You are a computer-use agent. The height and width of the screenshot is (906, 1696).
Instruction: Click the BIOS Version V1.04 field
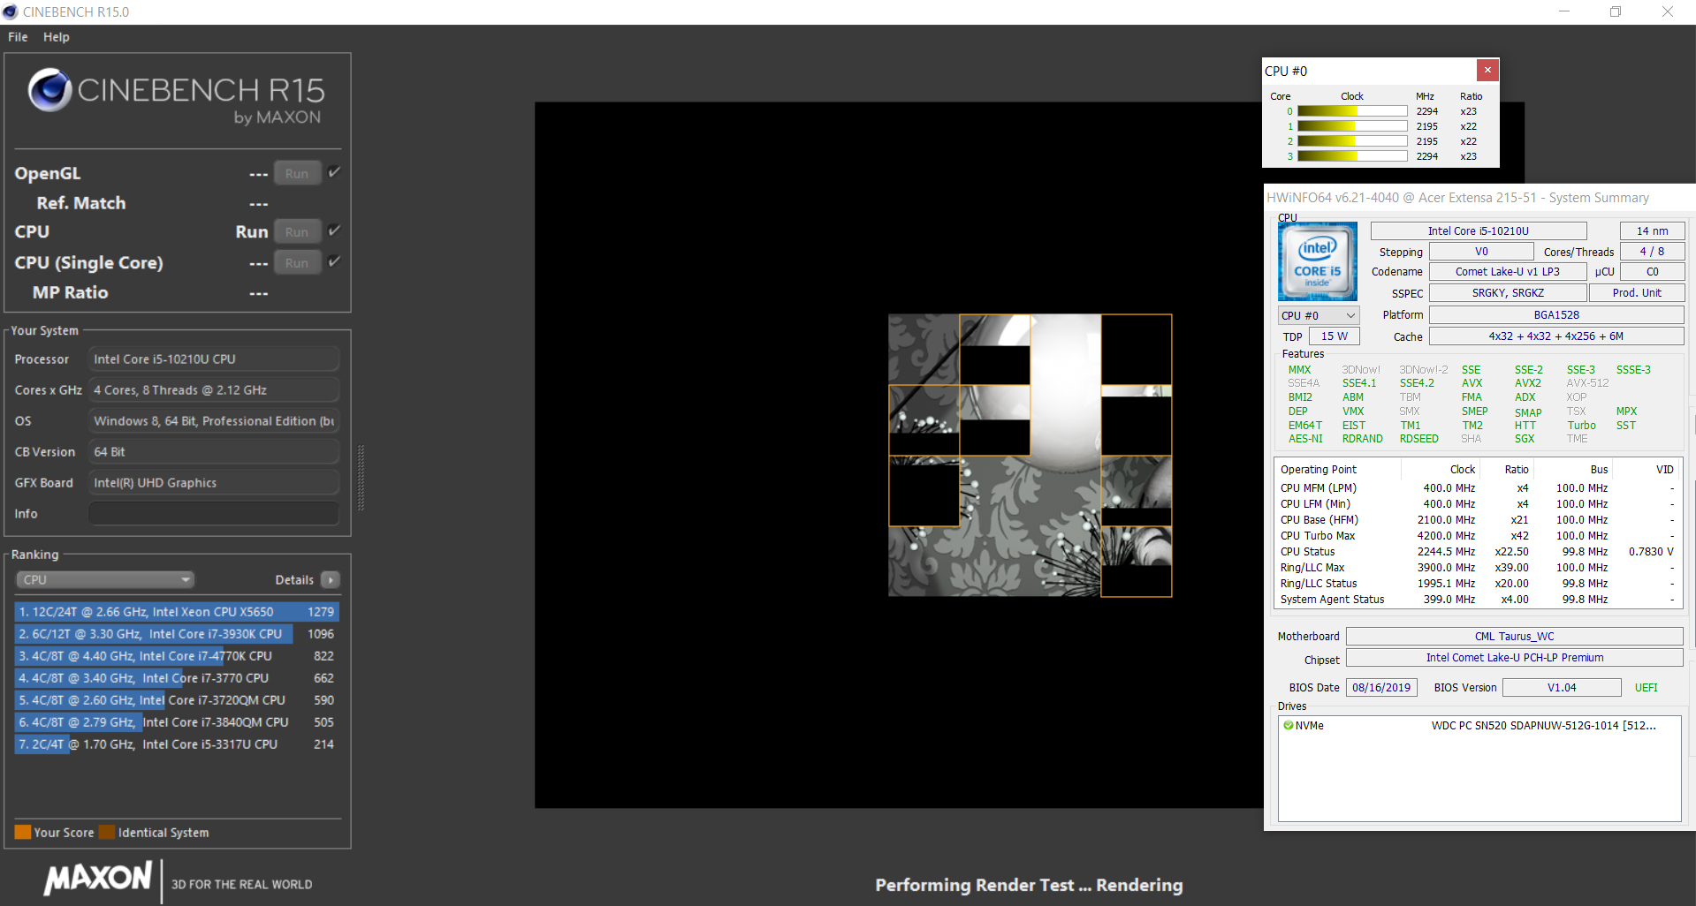click(x=1562, y=688)
